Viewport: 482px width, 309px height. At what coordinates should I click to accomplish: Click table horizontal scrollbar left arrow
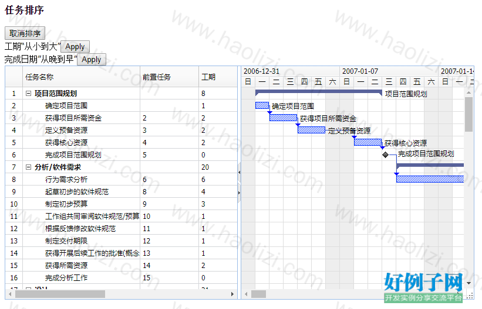(x=10, y=294)
